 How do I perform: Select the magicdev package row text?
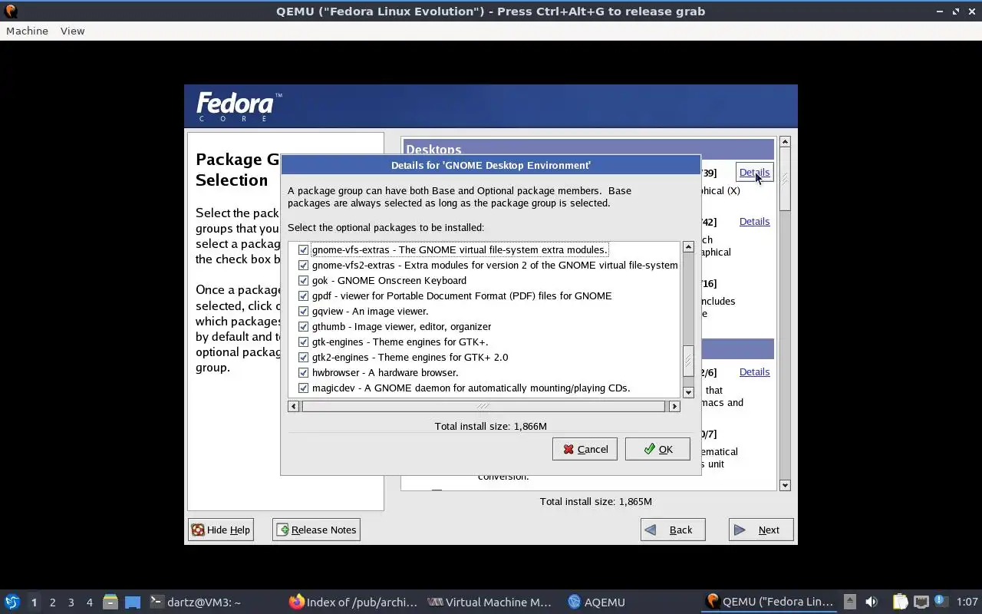[471, 388]
